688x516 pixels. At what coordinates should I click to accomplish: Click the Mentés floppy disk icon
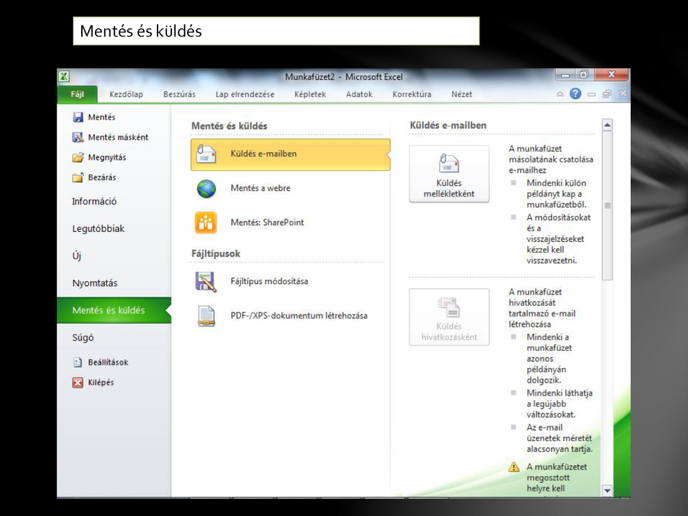click(78, 117)
